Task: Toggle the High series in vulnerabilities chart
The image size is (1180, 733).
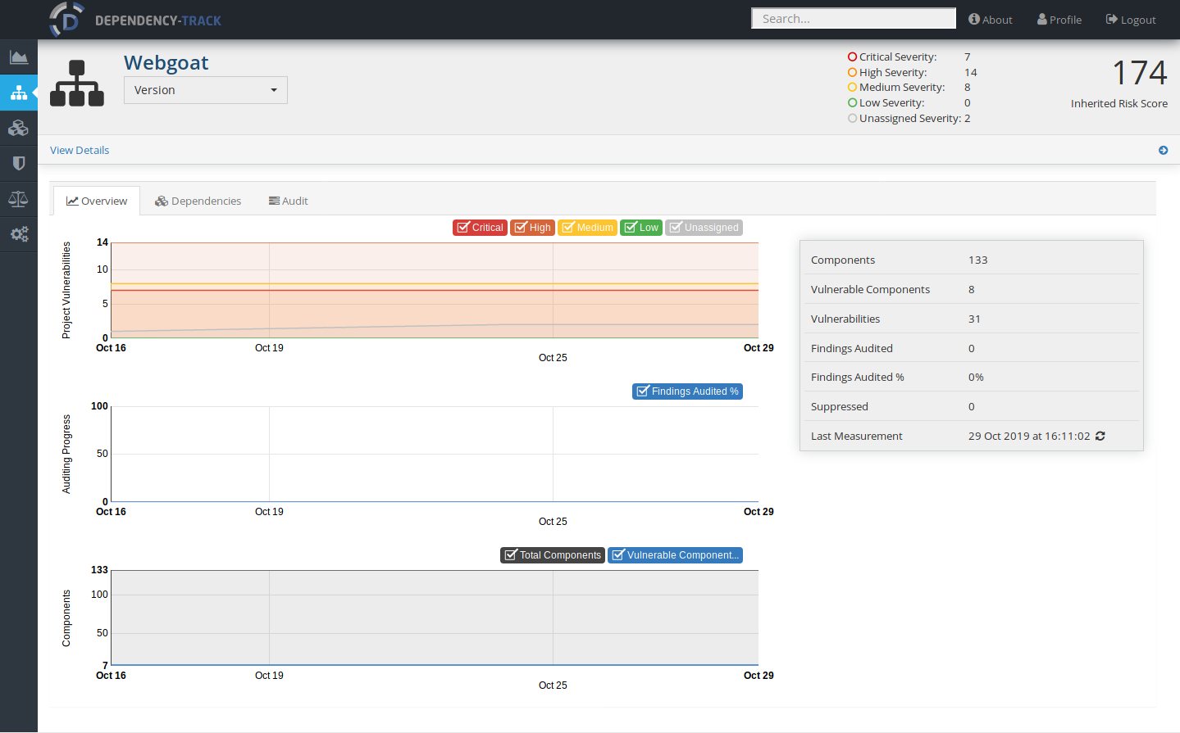Action: point(533,228)
